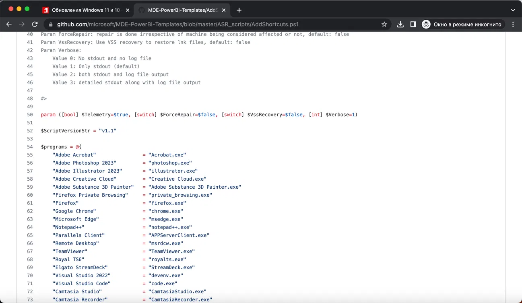Reload the GitHub page
This screenshot has width=522, height=303.
(x=35, y=24)
